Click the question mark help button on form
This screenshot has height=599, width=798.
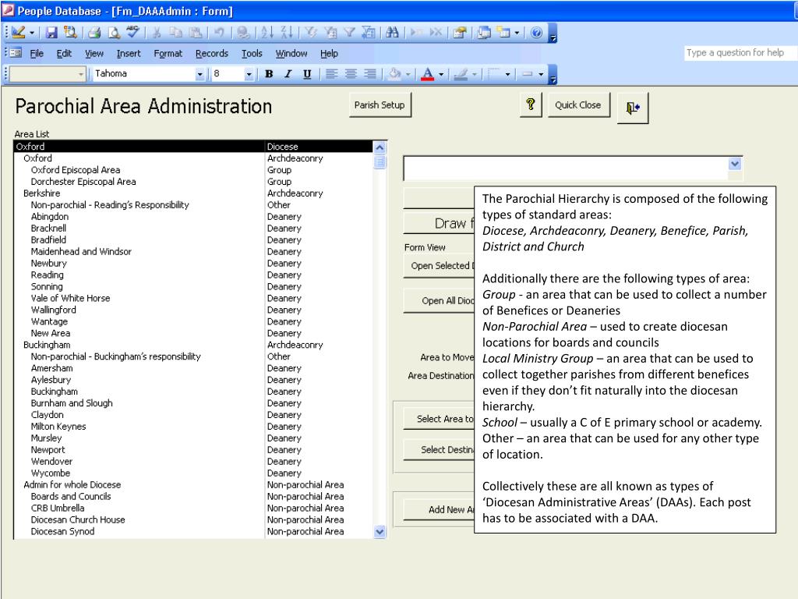pos(531,105)
